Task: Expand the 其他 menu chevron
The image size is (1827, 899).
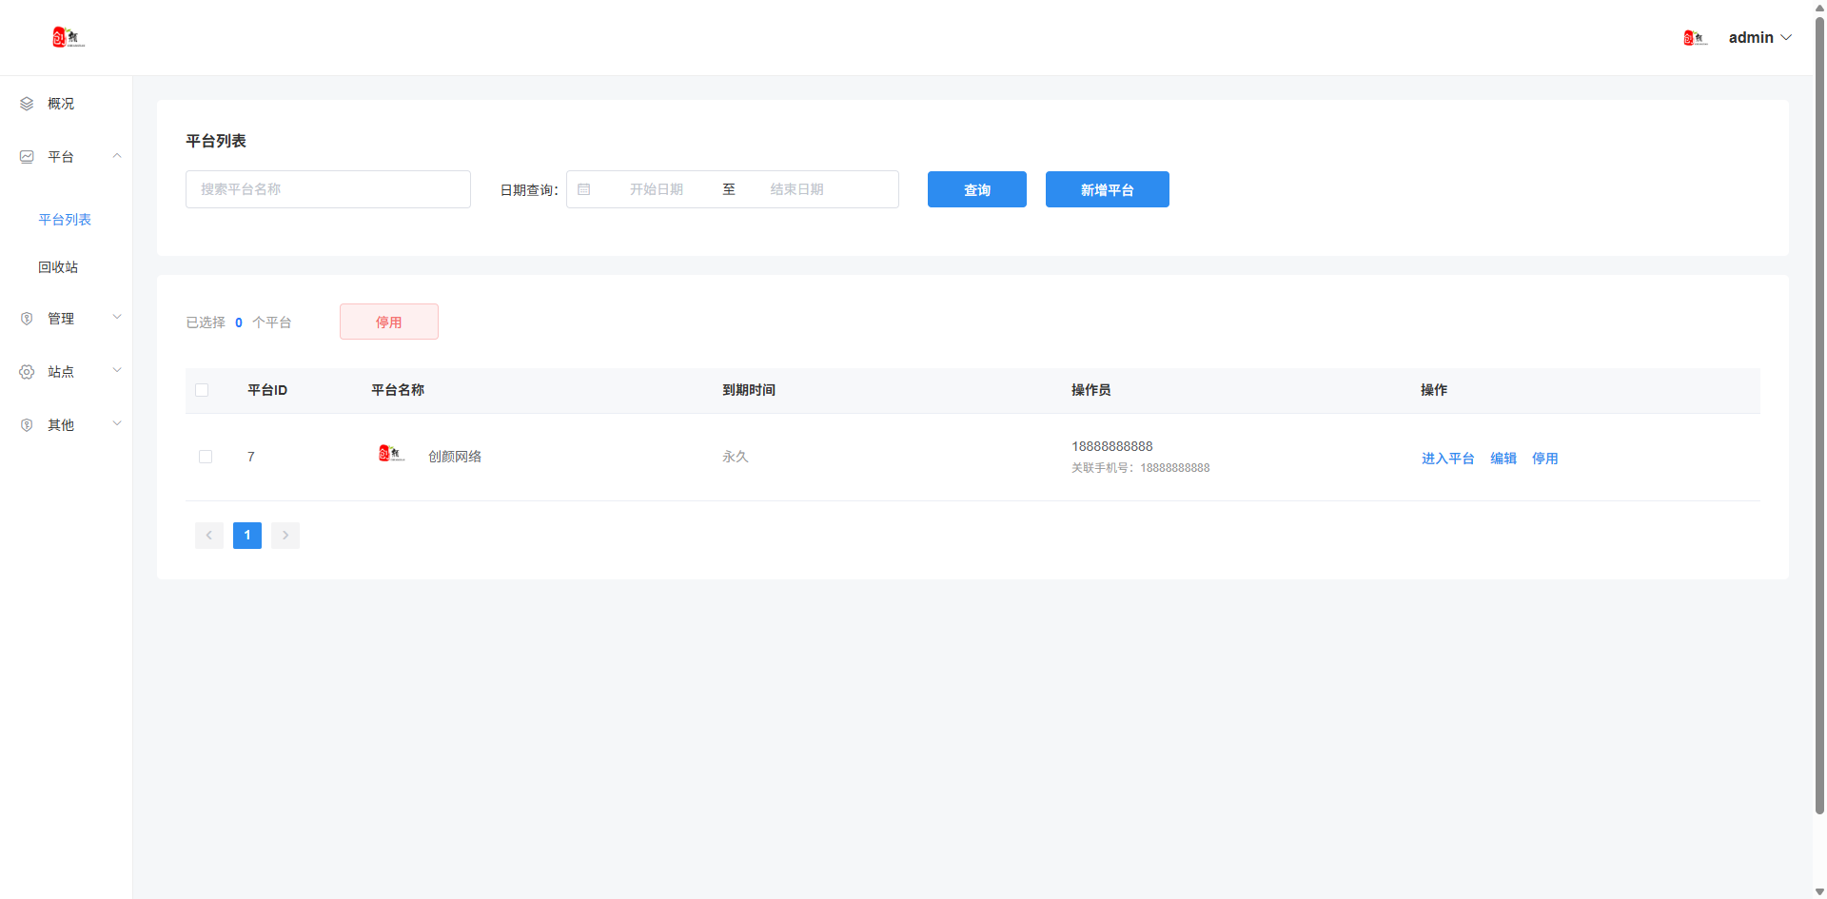Action: click(117, 424)
